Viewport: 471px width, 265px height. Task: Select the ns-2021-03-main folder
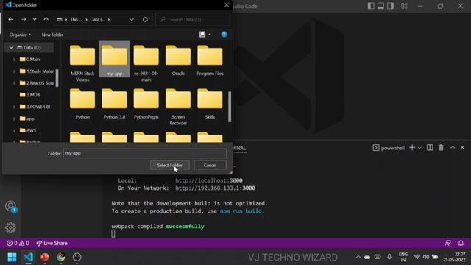click(x=146, y=63)
